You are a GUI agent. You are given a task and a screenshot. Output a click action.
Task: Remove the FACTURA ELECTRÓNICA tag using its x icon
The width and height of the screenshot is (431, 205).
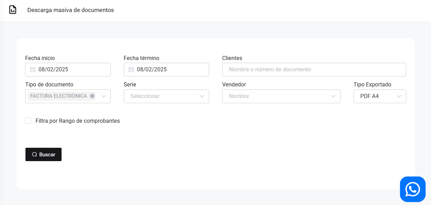point(92,96)
